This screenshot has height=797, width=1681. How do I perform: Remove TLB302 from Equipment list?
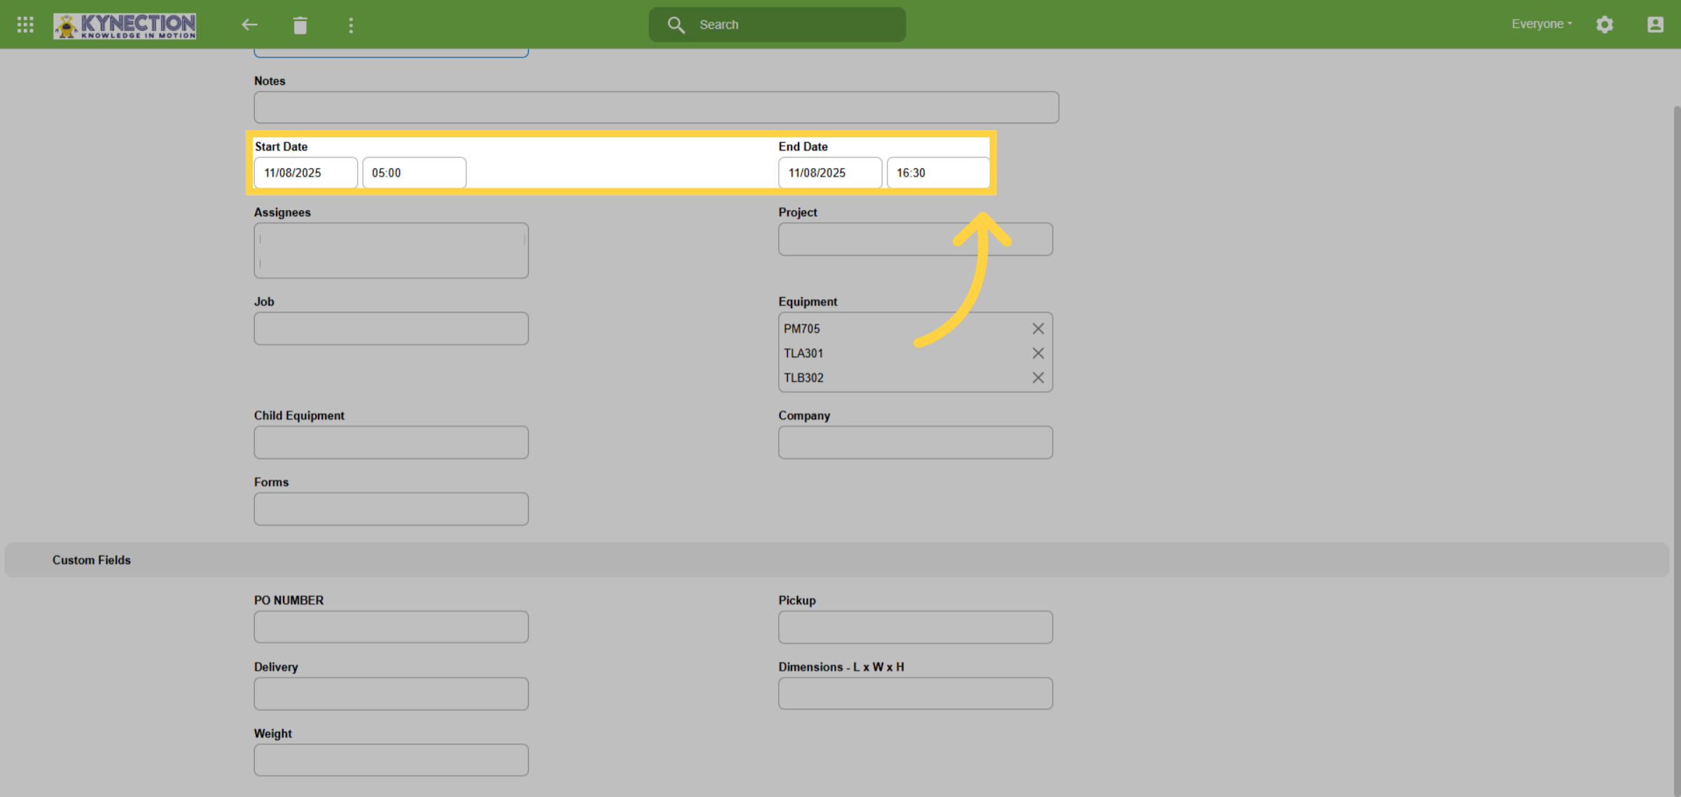tap(1038, 377)
